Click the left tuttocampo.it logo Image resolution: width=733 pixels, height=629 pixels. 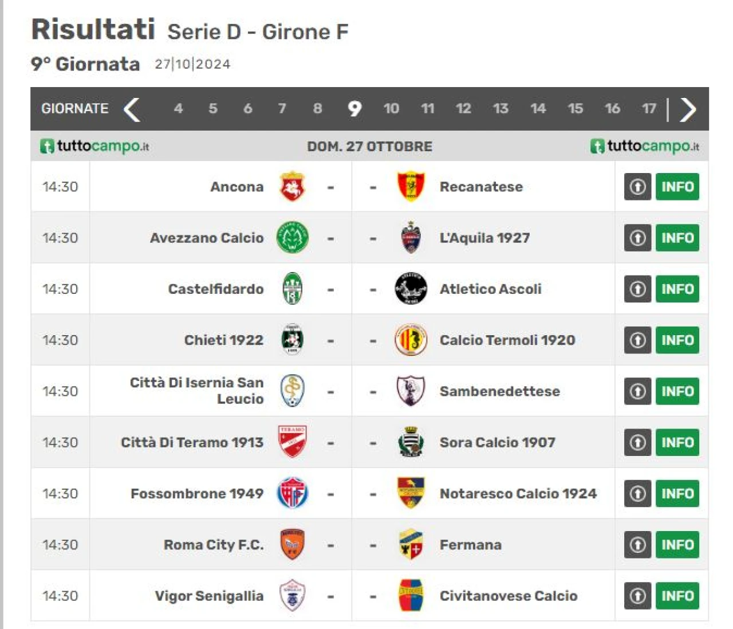(x=94, y=146)
